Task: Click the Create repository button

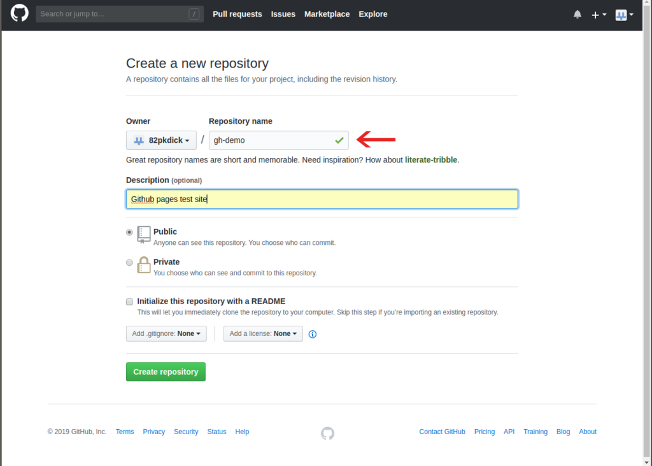Action: tap(166, 372)
